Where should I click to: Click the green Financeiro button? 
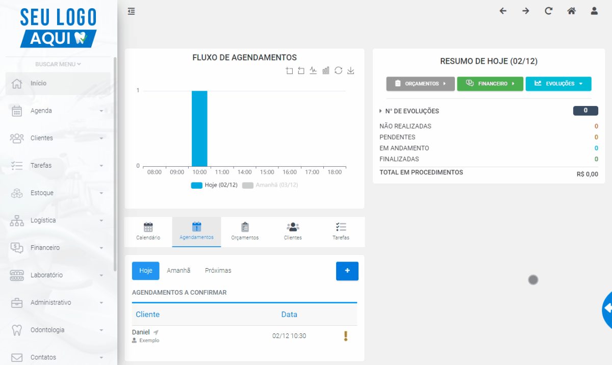coord(490,84)
